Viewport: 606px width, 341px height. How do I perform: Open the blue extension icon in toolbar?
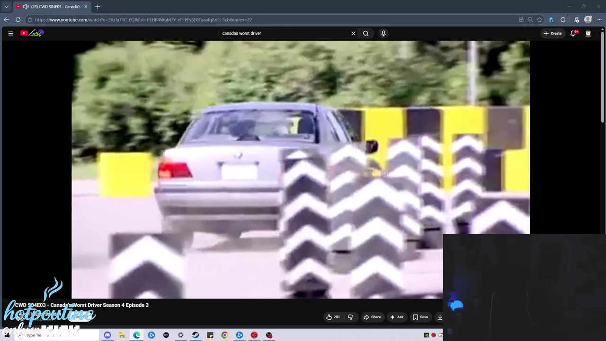point(551,19)
